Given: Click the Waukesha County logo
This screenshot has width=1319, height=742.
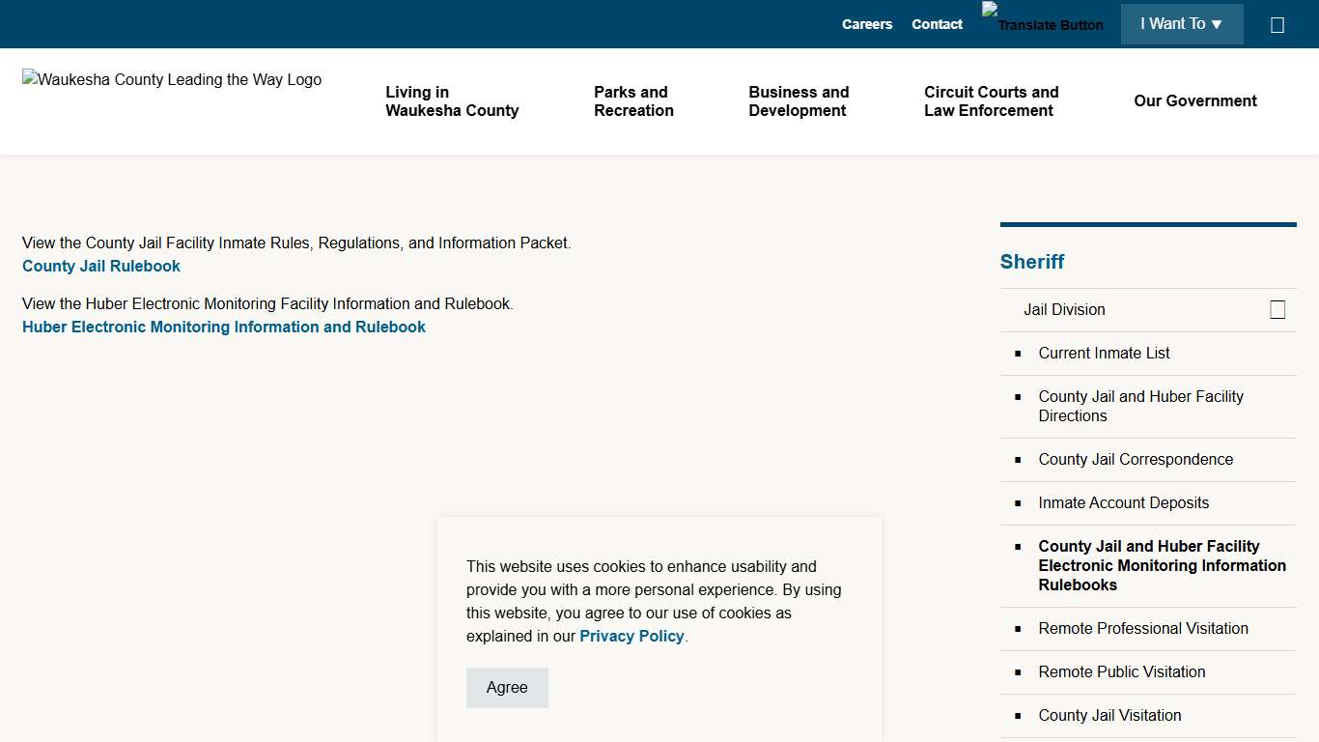Looking at the screenshot, I should pos(171,79).
